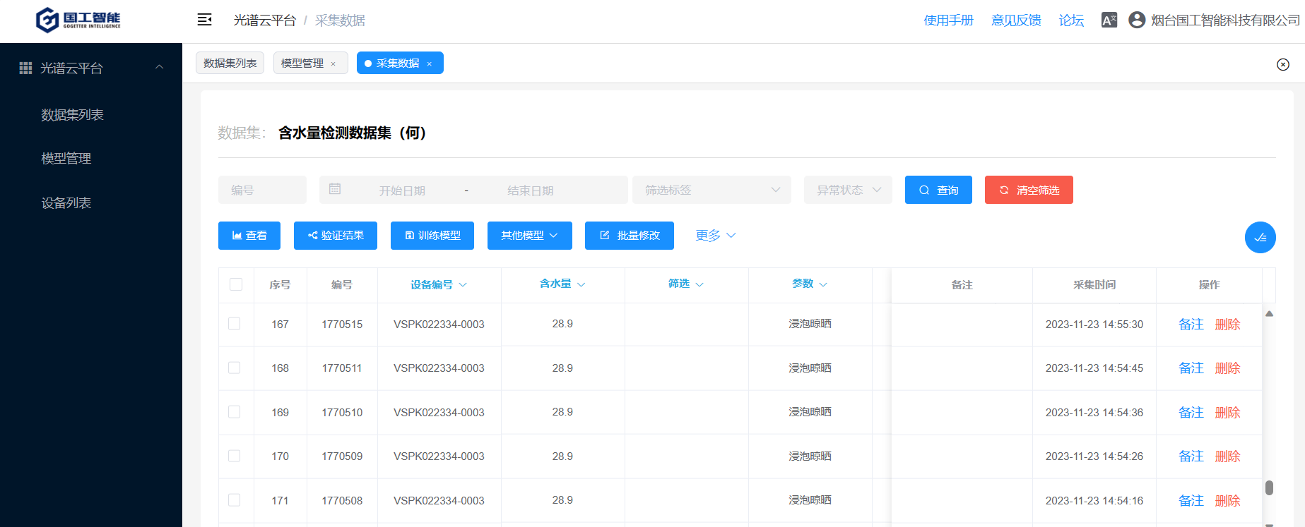Click the red 清空筛选 button

(x=1028, y=190)
